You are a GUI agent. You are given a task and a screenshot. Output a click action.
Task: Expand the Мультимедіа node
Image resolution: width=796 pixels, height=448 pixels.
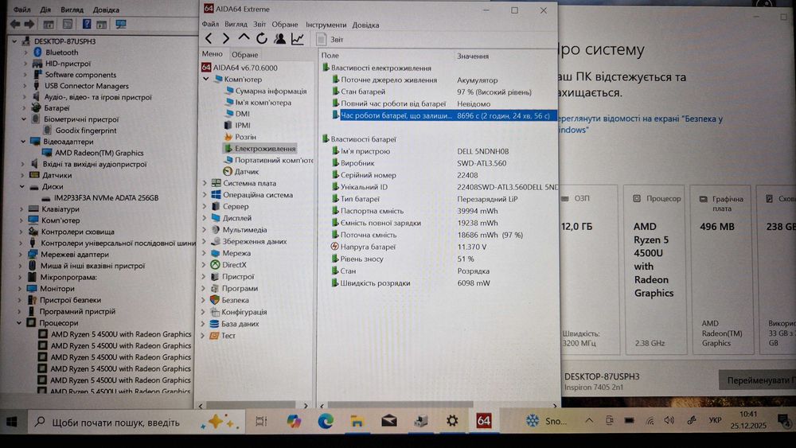tap(205, 230)
